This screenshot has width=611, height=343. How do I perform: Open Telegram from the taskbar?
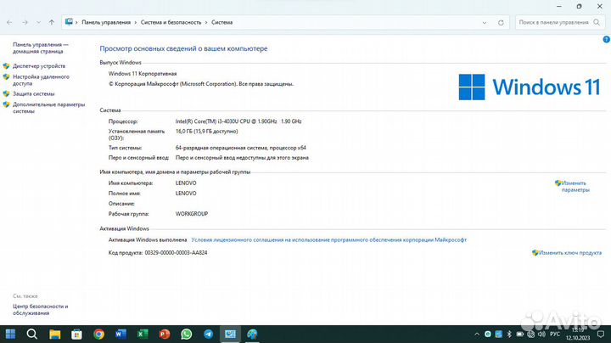(x=209, y=334)
